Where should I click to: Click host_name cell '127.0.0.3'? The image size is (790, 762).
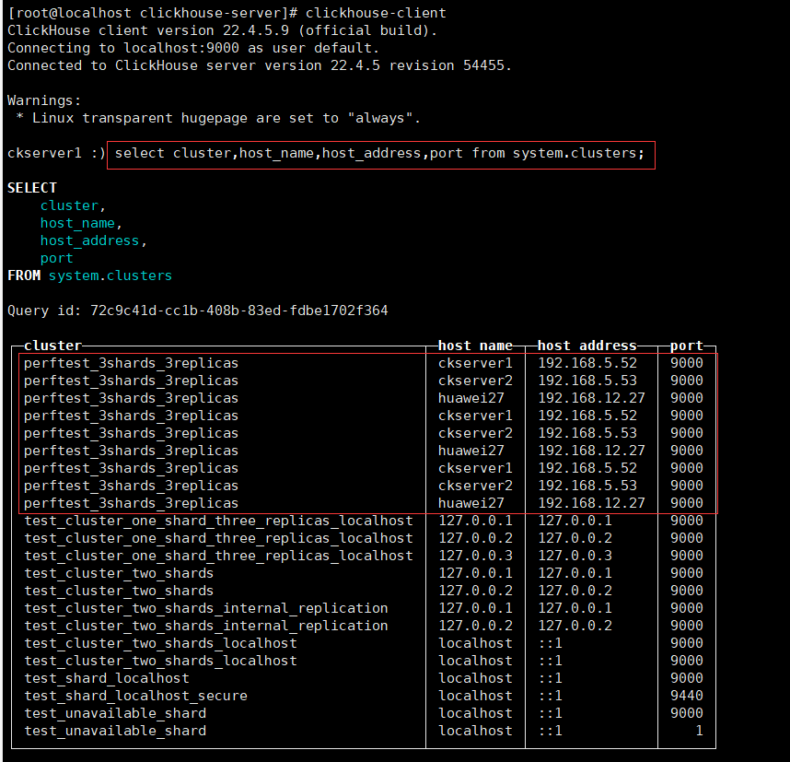click(x=476, y=556)
